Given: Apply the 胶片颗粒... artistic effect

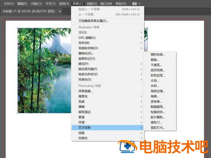Looking at the screenshot, I should click(x=160, y=117).
